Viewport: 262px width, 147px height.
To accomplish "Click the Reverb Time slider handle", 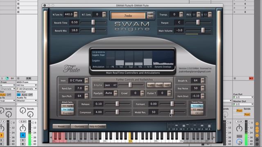I will (93, 22).
